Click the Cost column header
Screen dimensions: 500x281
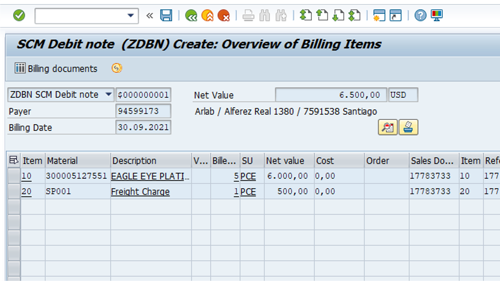point(339,161)
